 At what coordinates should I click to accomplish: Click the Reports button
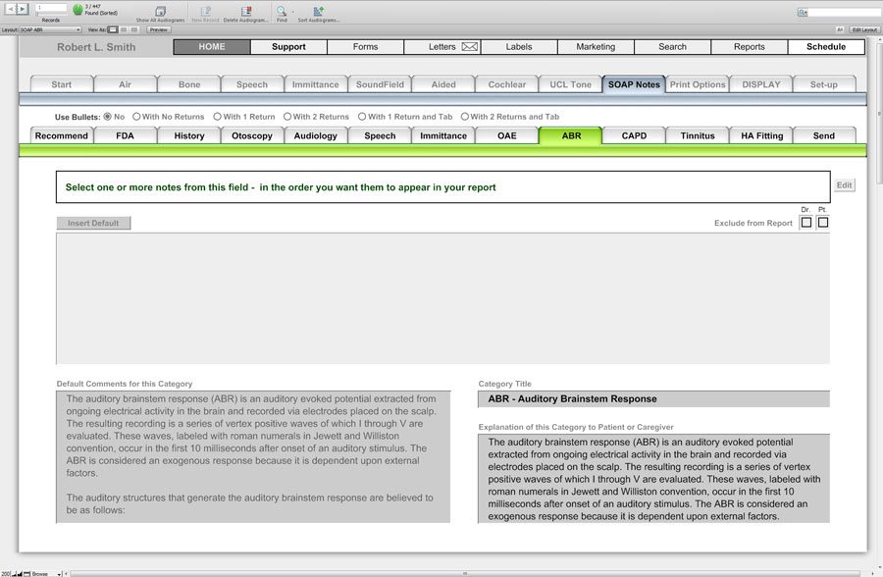(749, 47)
